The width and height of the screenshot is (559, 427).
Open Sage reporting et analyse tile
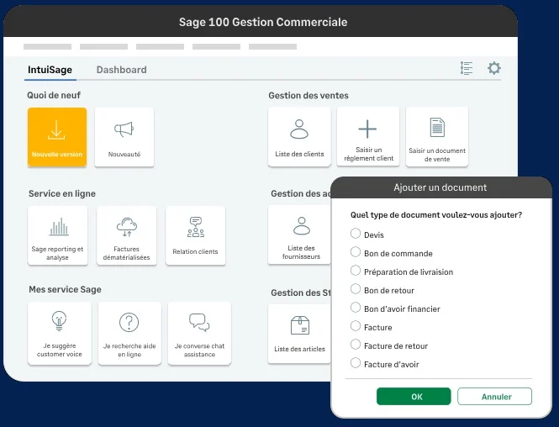(58, 235)
